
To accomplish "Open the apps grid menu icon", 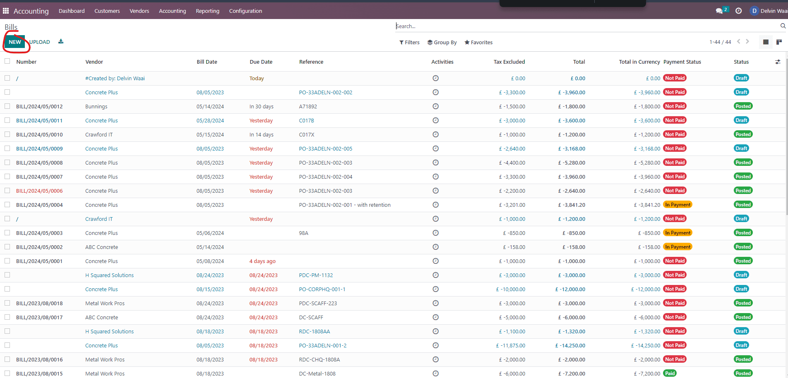I will pyautogui.click(x=6, y=11).
